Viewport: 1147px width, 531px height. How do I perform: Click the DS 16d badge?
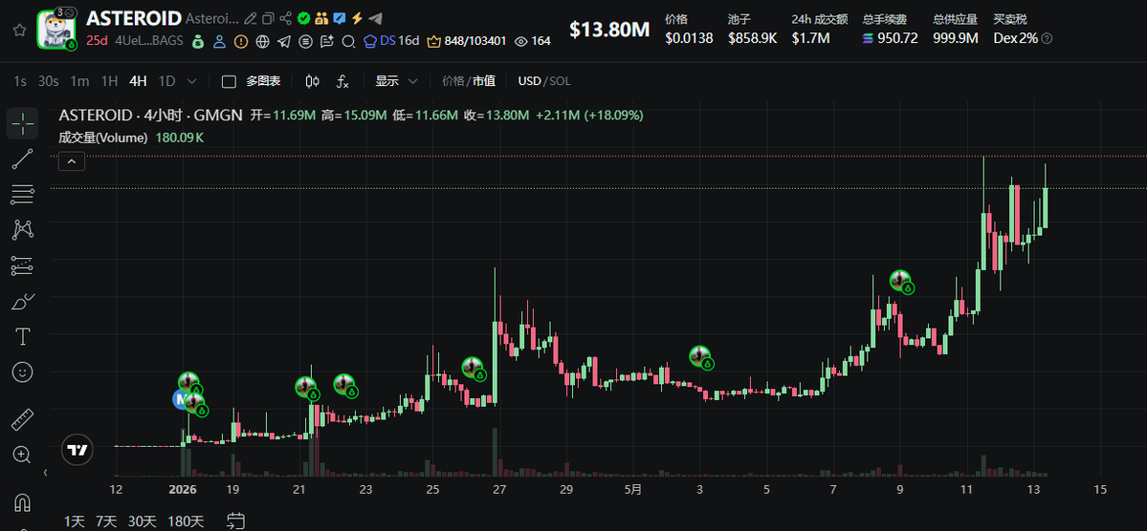(x=391, y=41)
